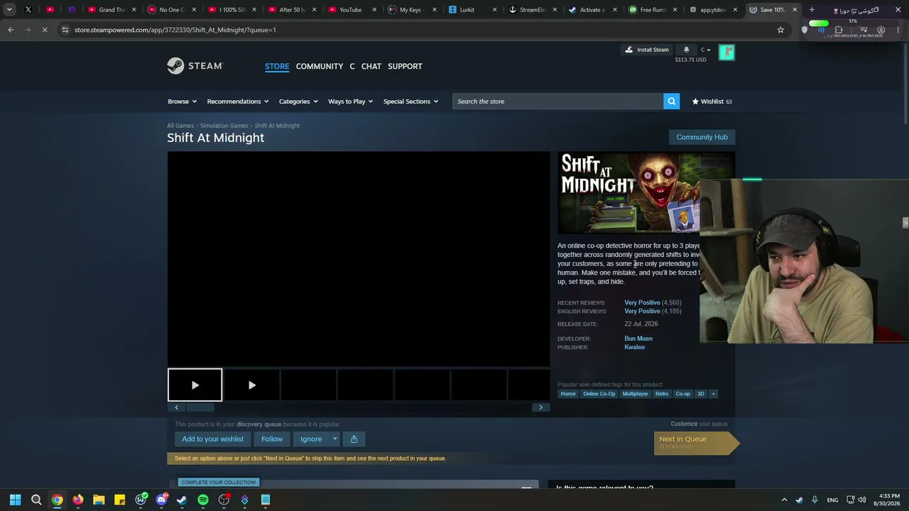This screenshot has width=909, height=511.
Task: Click the Search the store field
Action: (x=557, y=101)
